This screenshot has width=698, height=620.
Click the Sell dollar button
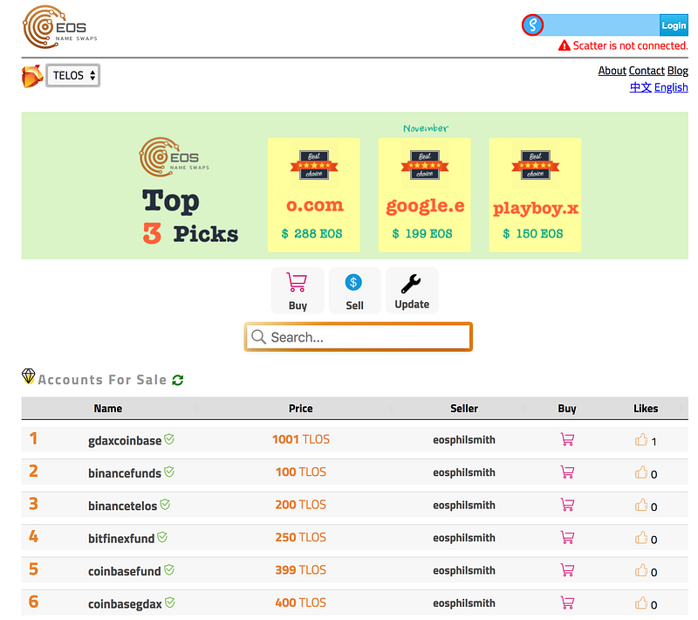pos(354,291)
